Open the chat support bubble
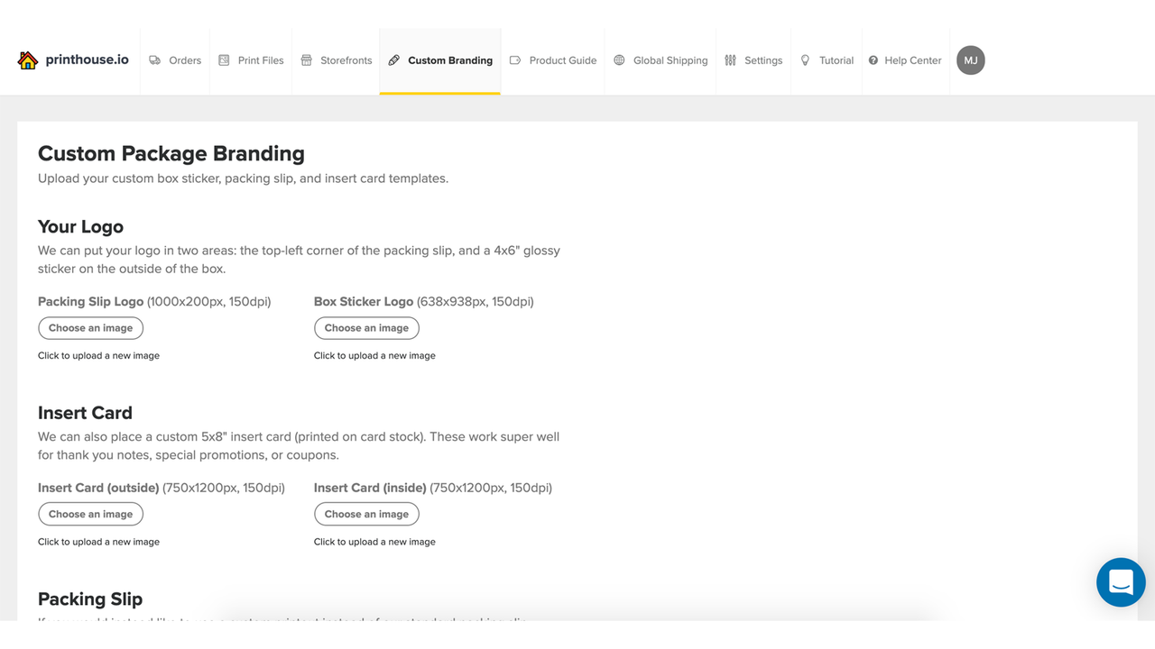Viewport: 1155px width, 649px height. click(1121, 582)
